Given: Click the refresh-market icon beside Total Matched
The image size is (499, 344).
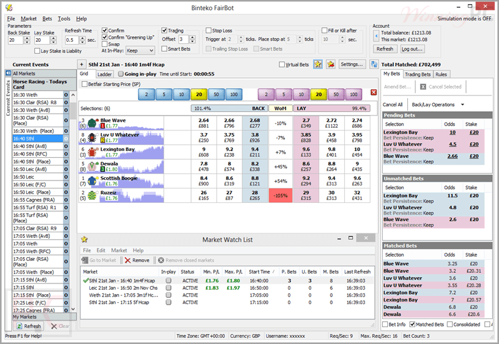Looking at the screenshot, I should 374,64.
